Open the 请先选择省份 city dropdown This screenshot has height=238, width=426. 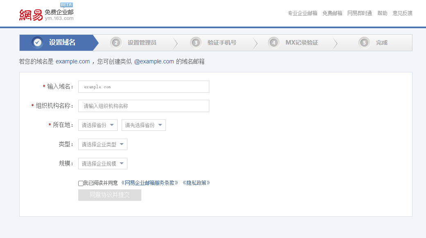pos(143,125)
